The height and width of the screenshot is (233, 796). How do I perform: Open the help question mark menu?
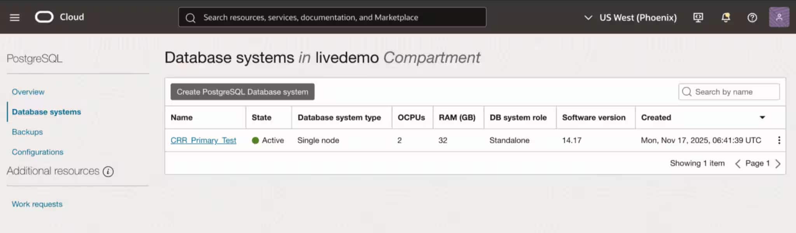(752, 17)
